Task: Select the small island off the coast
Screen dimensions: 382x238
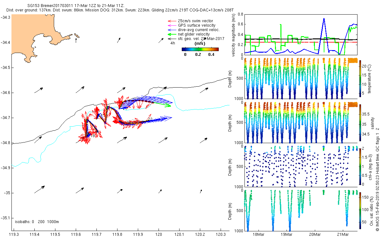Action: coord(76,36)
